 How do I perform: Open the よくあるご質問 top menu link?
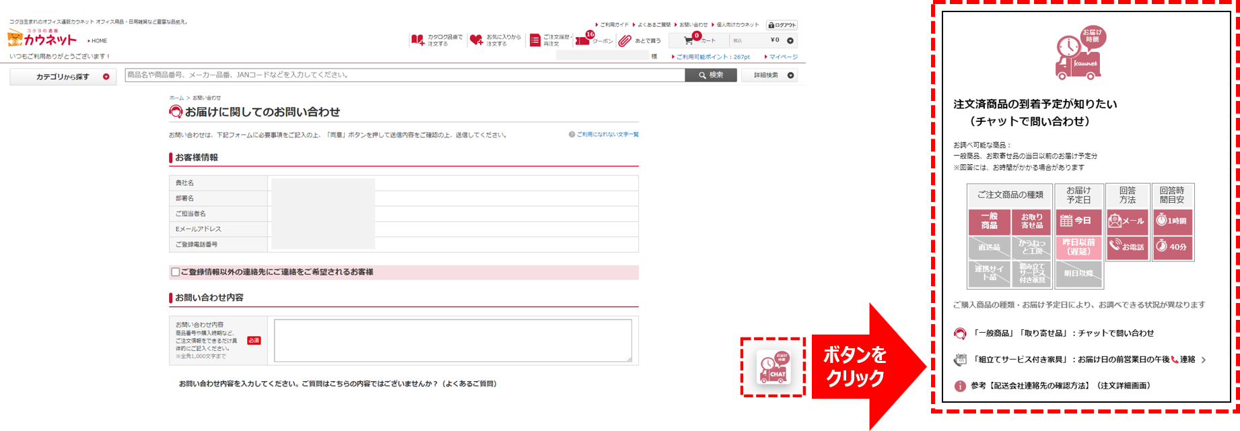point(654,25)
